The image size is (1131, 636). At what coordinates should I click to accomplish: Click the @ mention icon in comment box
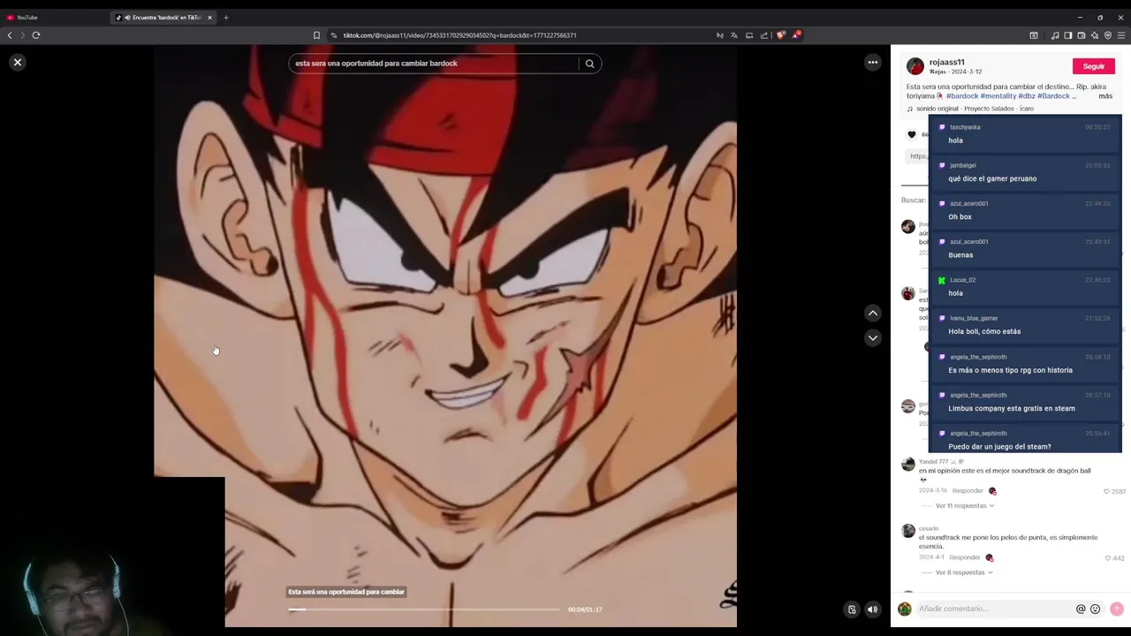click(x=1081, y=609)
